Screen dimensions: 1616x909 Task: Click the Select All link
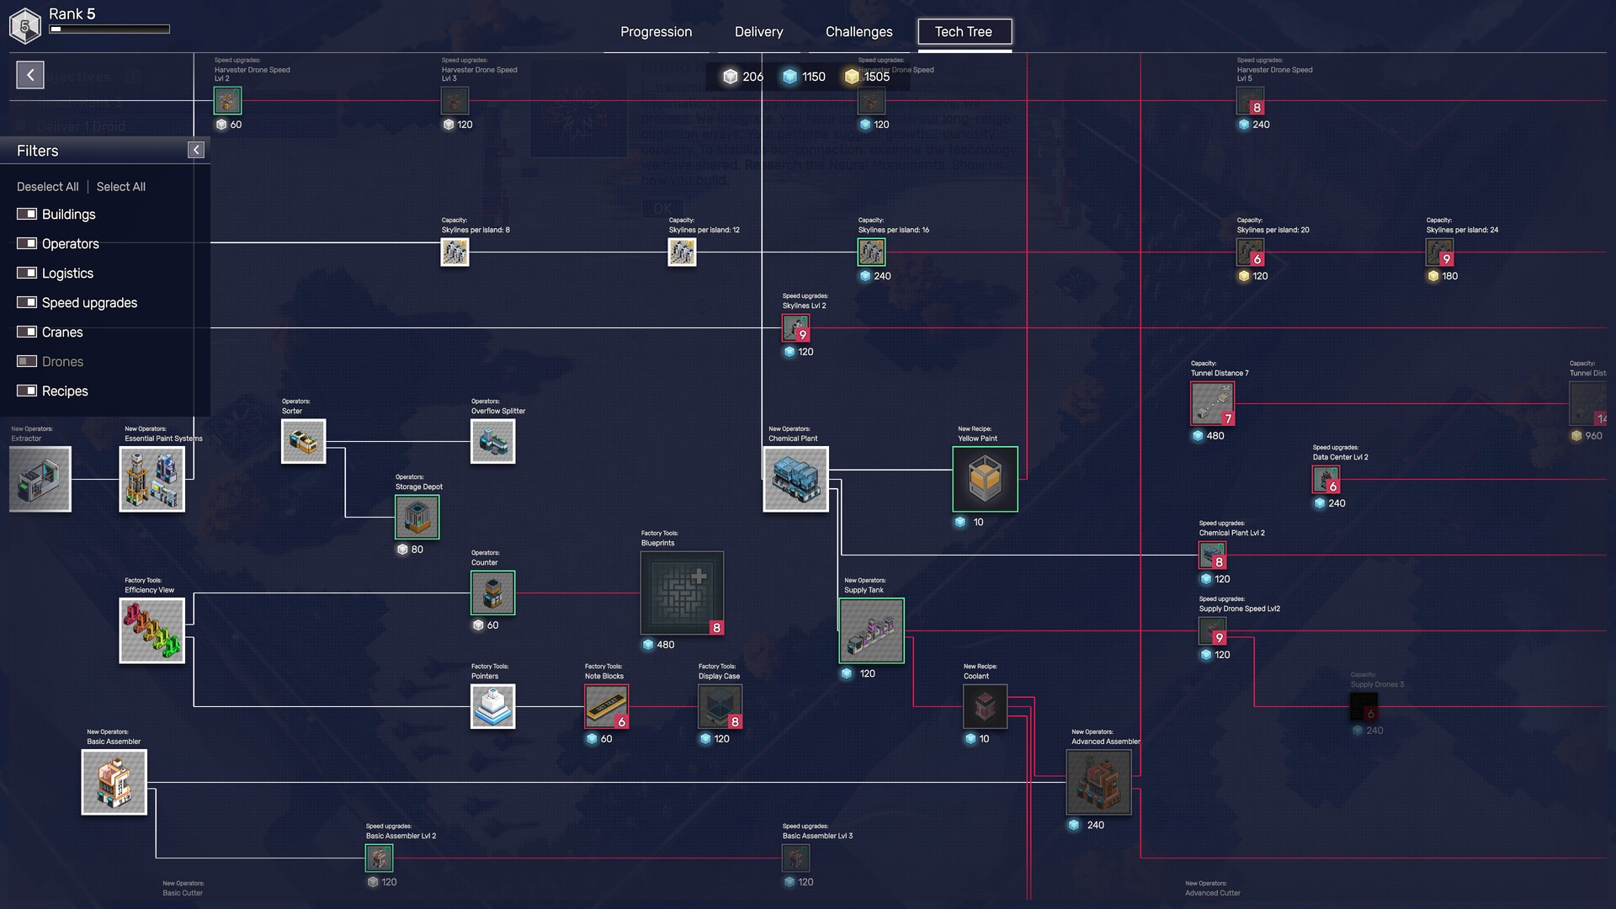pyautogui.click(x=120, y=186)
